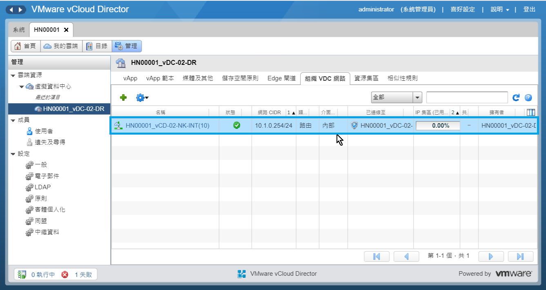This screenshot has height=290, width=546.
Task: Open 喜好設定 preferences
Action: click(463, 9)
